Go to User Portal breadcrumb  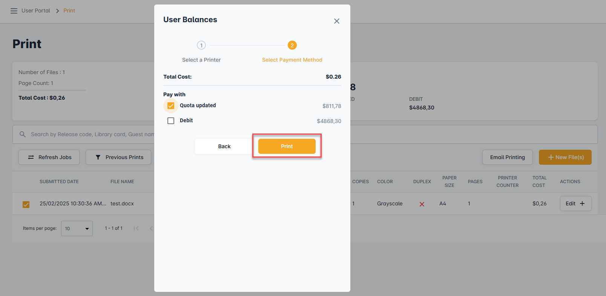coord(36,11)
